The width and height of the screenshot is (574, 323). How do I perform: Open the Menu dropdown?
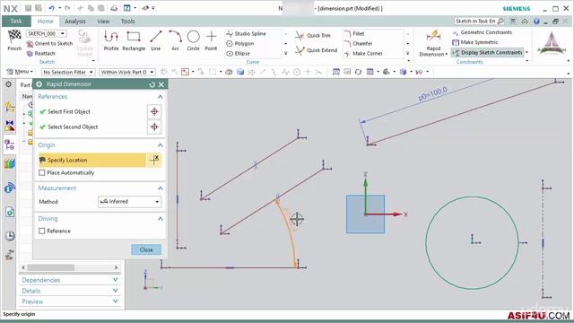[x=20, y=72]
